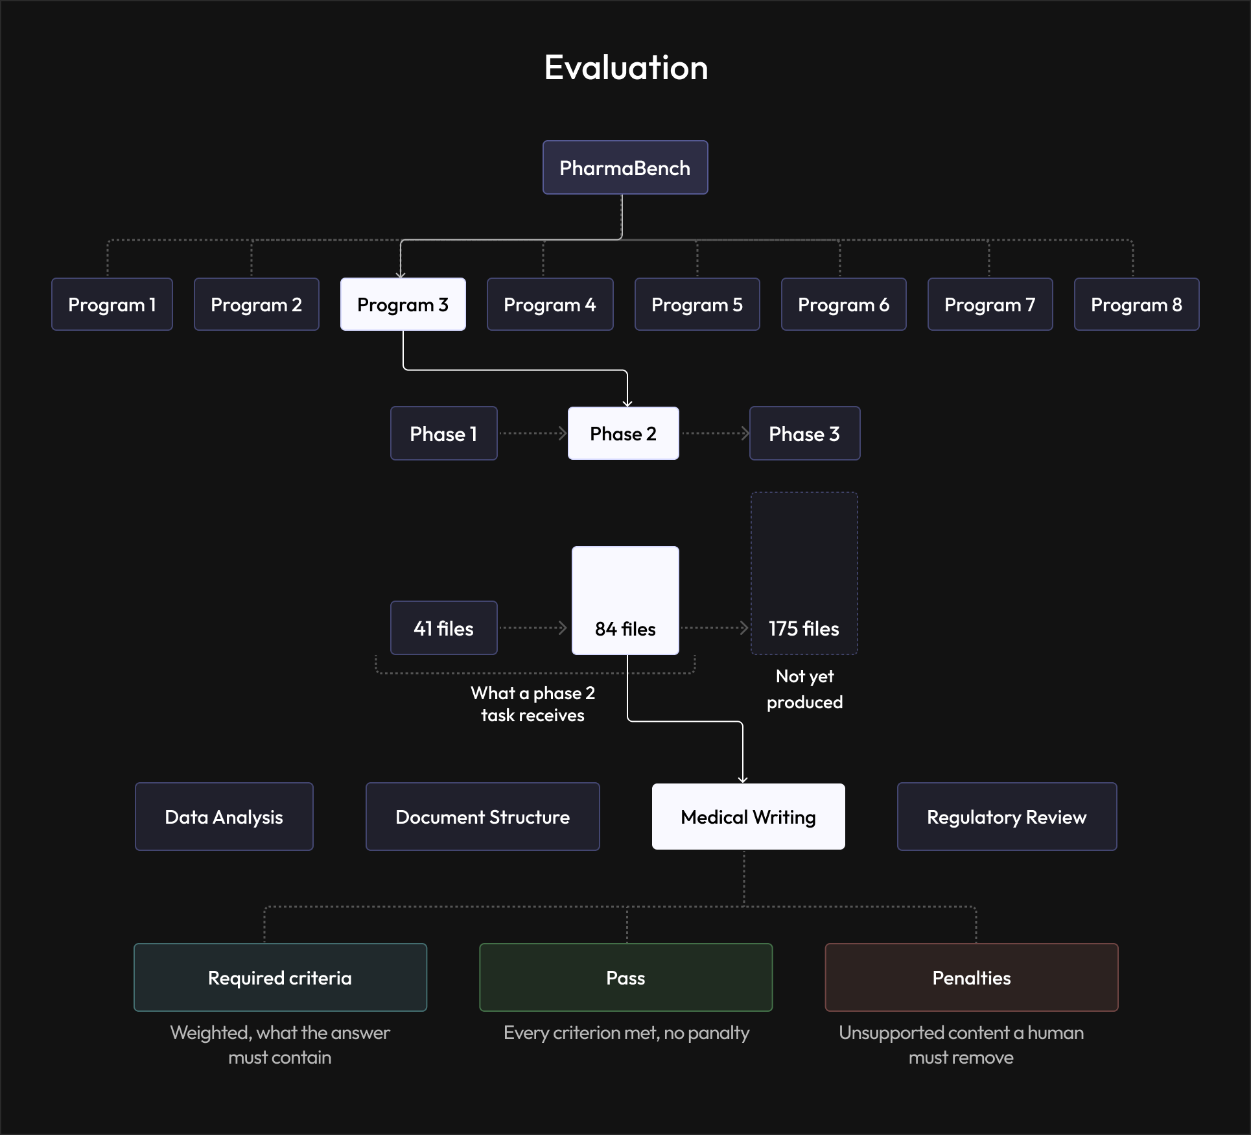Select the Program 4 box
The height and width of the screenshot is (1135, 1251).
[x=550, y=304]
